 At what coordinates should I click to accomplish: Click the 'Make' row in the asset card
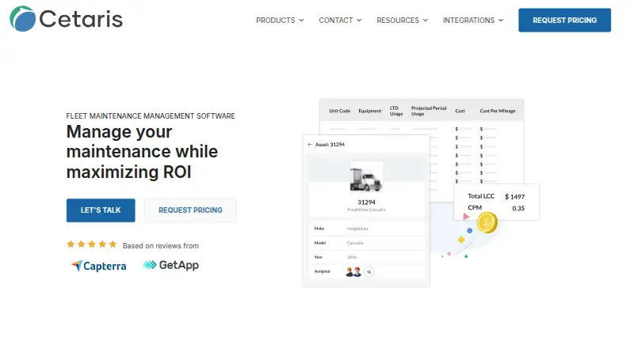(x=367, y=229)
